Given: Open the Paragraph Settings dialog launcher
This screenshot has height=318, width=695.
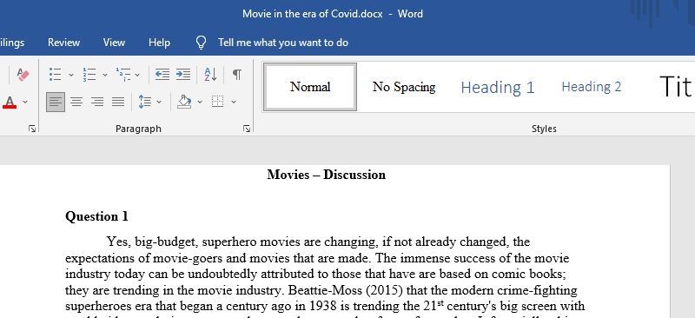Looking at the screenshot, I should tap(247, 129).
